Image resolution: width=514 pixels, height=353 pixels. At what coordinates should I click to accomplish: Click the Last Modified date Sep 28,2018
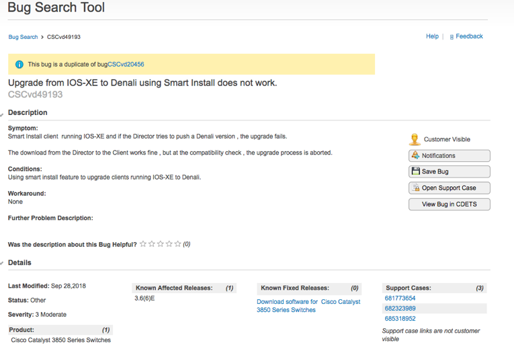68,286
